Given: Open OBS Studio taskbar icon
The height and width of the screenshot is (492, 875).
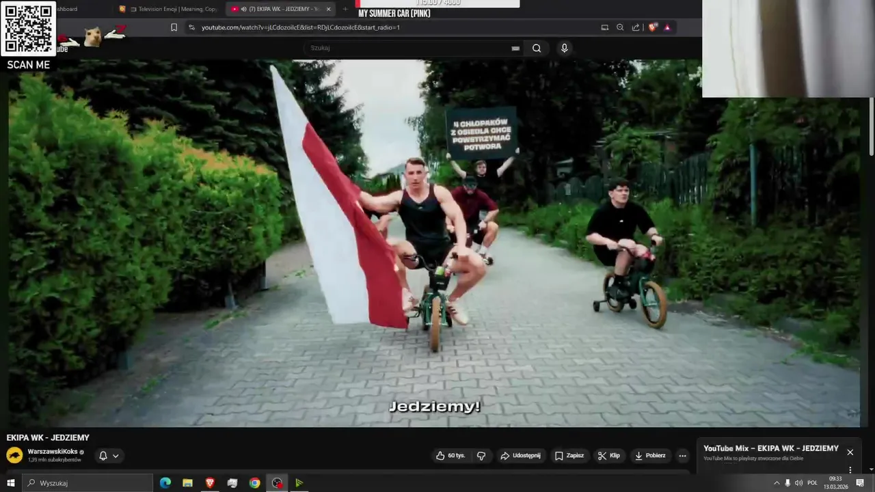Looking at the screenshot, I should (x=277, y=483).
